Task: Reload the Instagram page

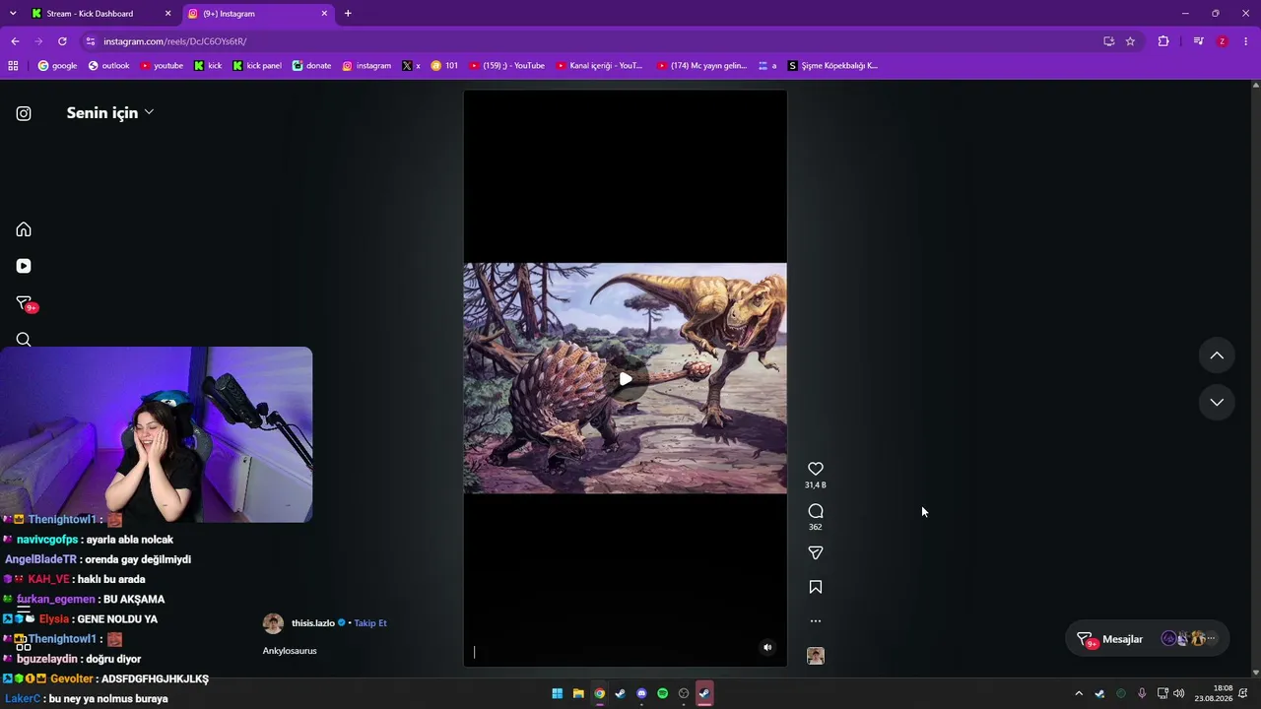Action: [62, 41]
